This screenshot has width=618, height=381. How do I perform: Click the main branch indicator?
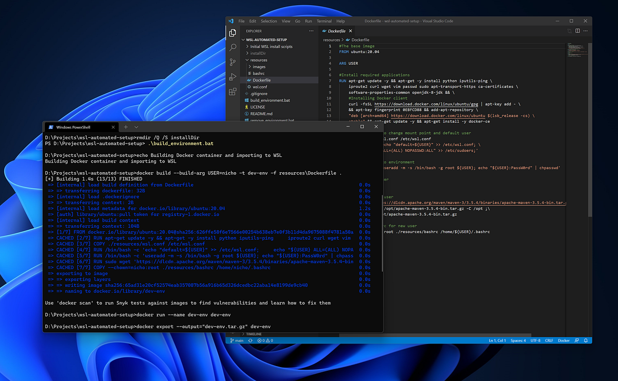(x=236, y=340)
